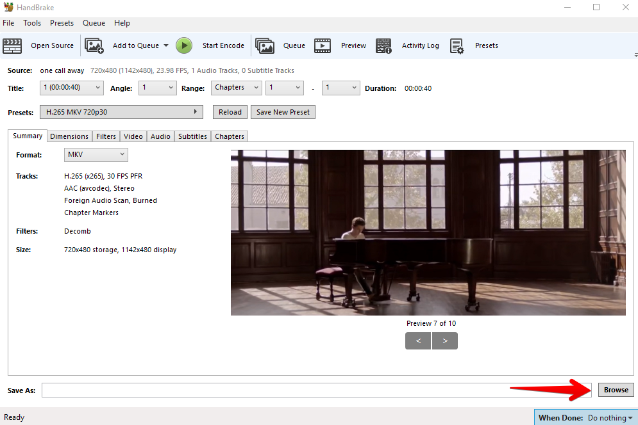Select the Summary tab

click(x=28, y=136)
